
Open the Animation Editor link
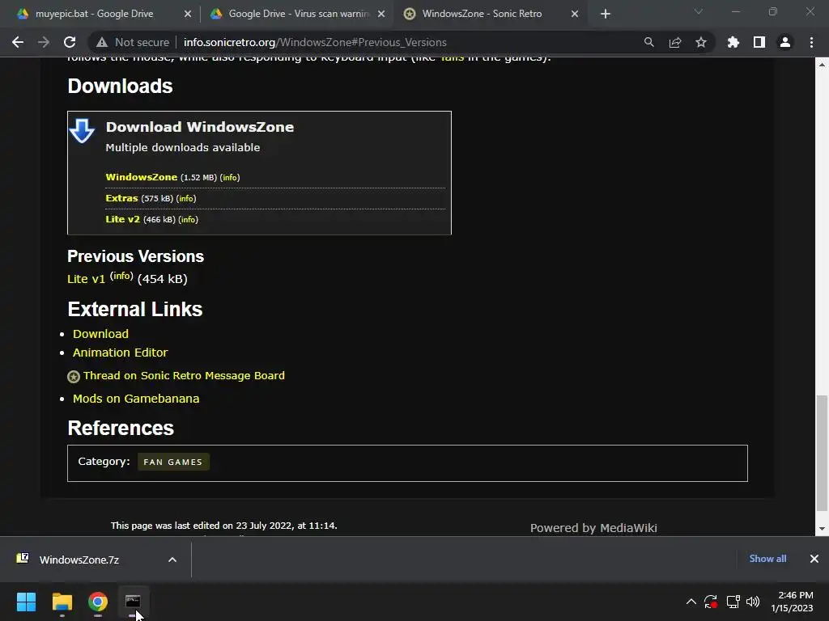[x=120, y=353]
